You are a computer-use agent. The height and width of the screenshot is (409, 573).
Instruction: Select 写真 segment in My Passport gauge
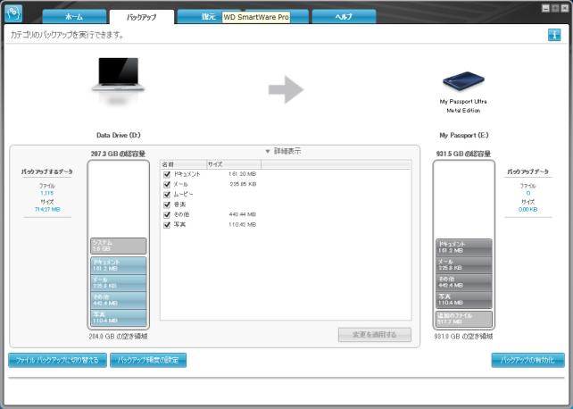click(464, 300)
